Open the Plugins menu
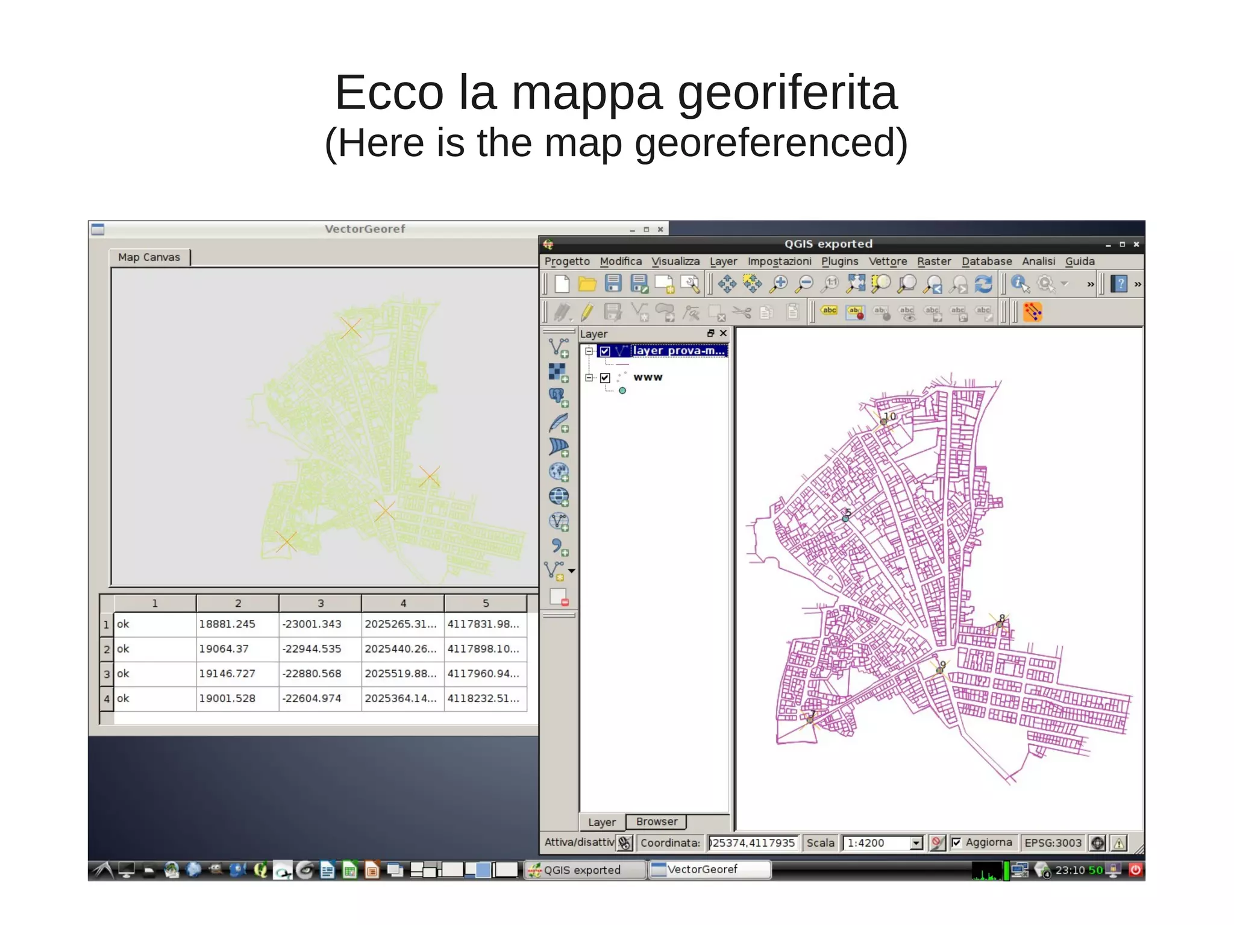Image resolution: width=1234 pixels, height=925 pixels. pos(839,262)
